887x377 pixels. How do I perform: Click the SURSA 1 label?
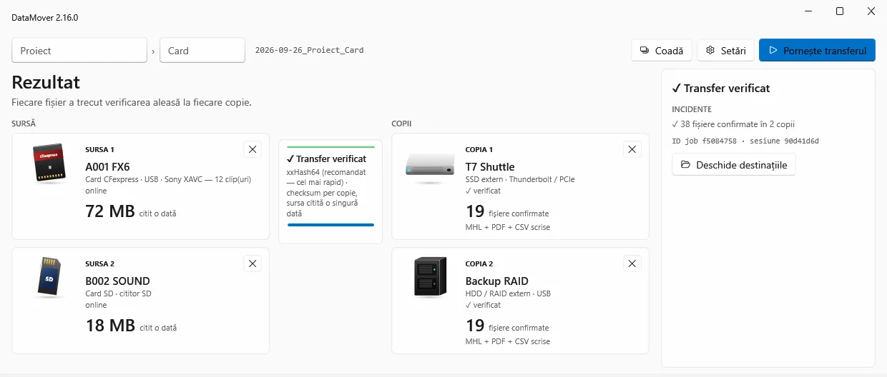point(99,149)
